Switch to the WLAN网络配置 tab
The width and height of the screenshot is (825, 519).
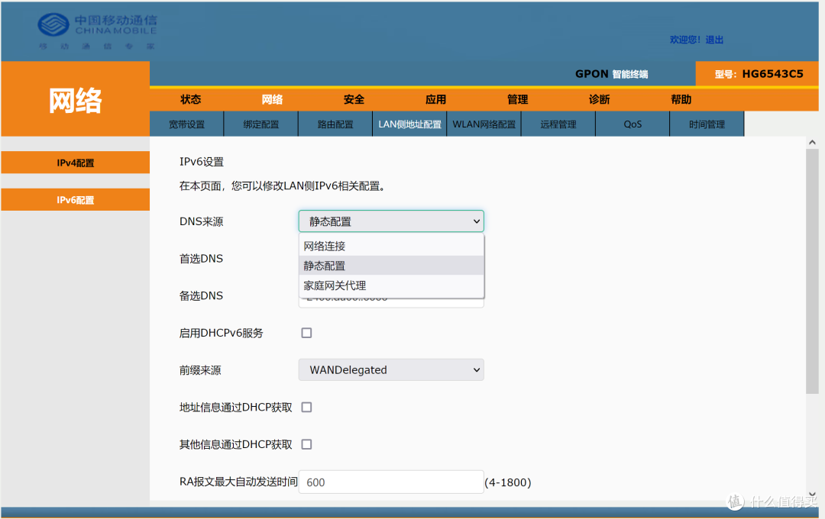pyautogui.click(x=484, y=123)
